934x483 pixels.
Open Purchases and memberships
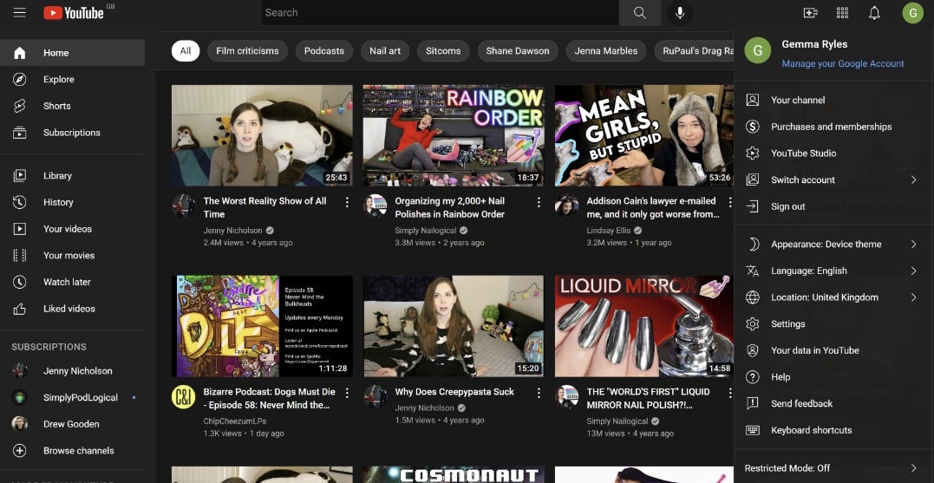[833, 127]
